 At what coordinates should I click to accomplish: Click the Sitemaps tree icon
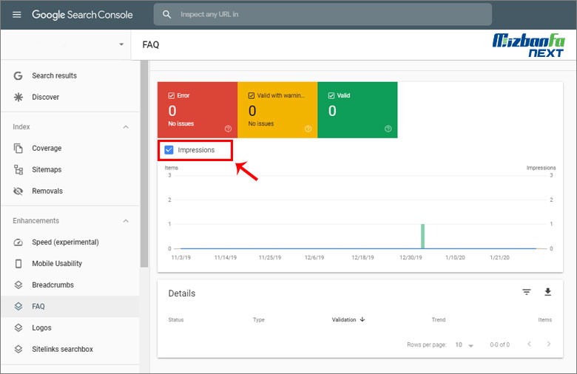click(x=18, y=169)
